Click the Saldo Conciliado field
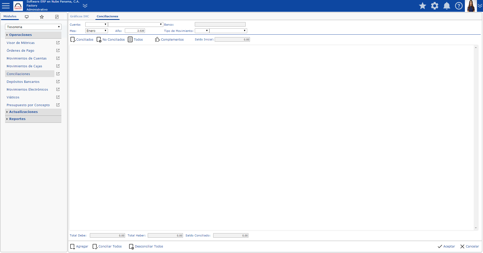 231,235
